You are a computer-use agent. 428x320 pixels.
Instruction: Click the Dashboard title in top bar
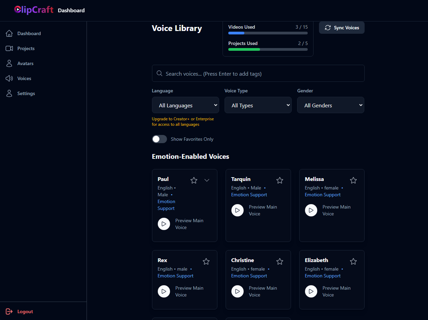[x=71, y=10]
